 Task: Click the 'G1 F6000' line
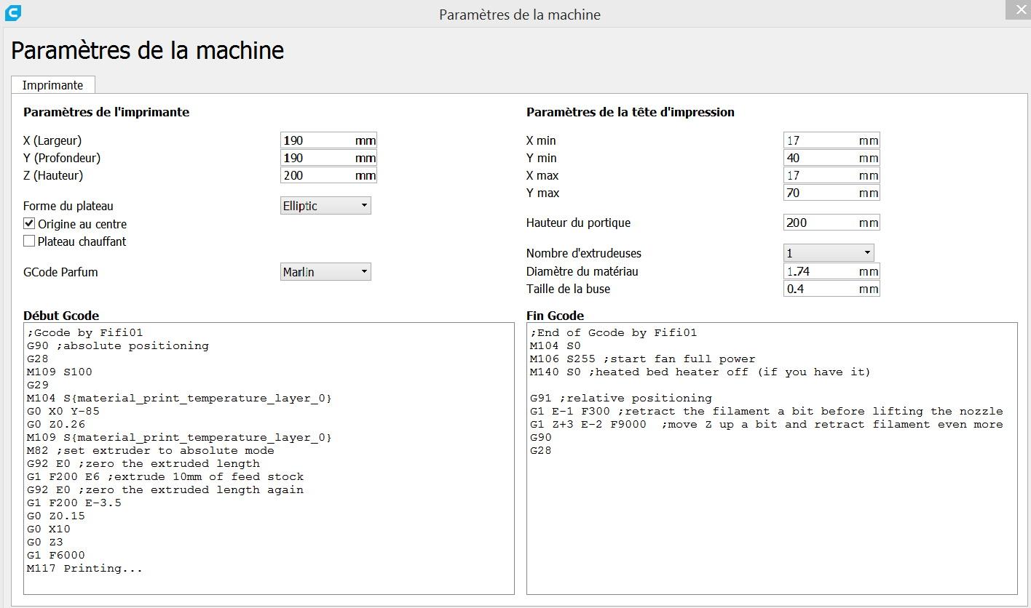56,556
